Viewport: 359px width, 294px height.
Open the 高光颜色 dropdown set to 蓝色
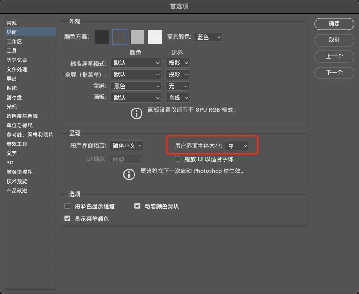click(x=208, y=37)
